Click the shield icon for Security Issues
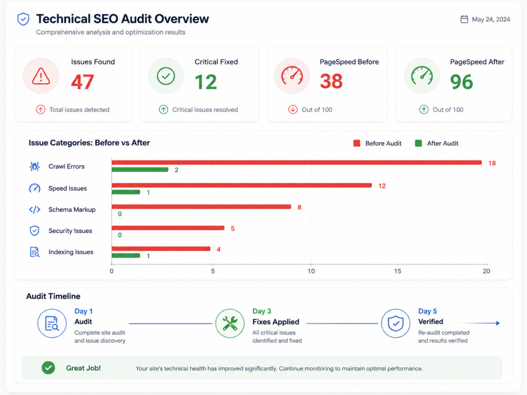Screen dimensions: 527x395 tap(35, 231)
